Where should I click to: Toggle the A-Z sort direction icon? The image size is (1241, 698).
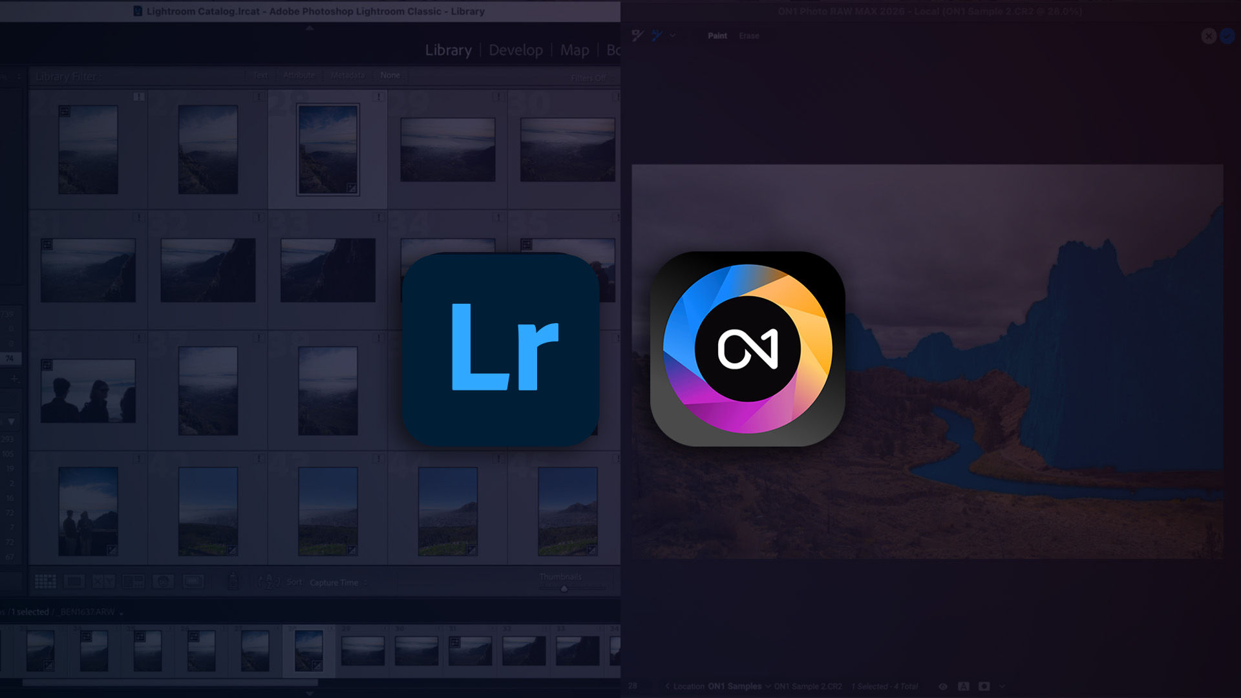pos(269,582)
